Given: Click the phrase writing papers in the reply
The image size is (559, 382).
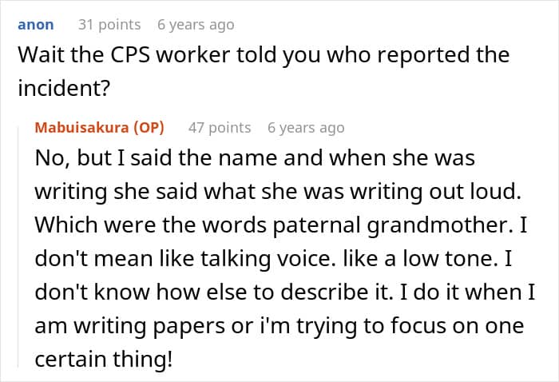Looking at the screenshot, I should pos(149,326).
